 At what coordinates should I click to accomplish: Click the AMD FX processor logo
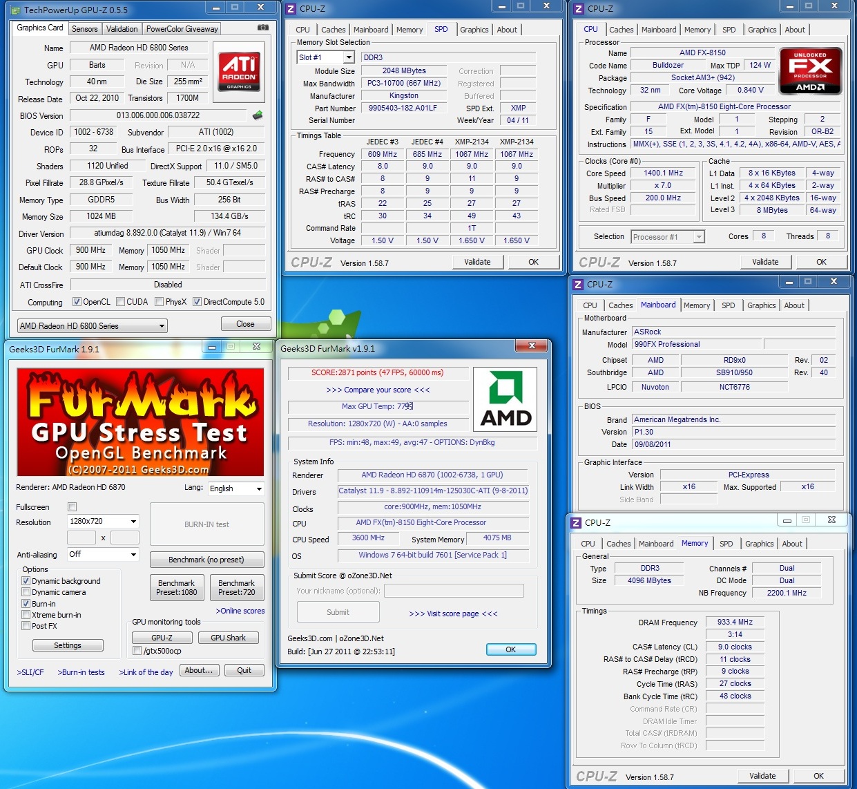[x=810, y=70]
